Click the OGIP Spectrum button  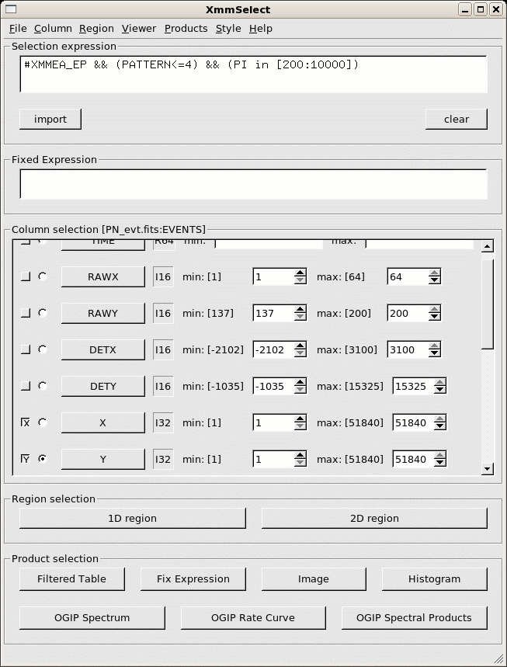point(92,617)
